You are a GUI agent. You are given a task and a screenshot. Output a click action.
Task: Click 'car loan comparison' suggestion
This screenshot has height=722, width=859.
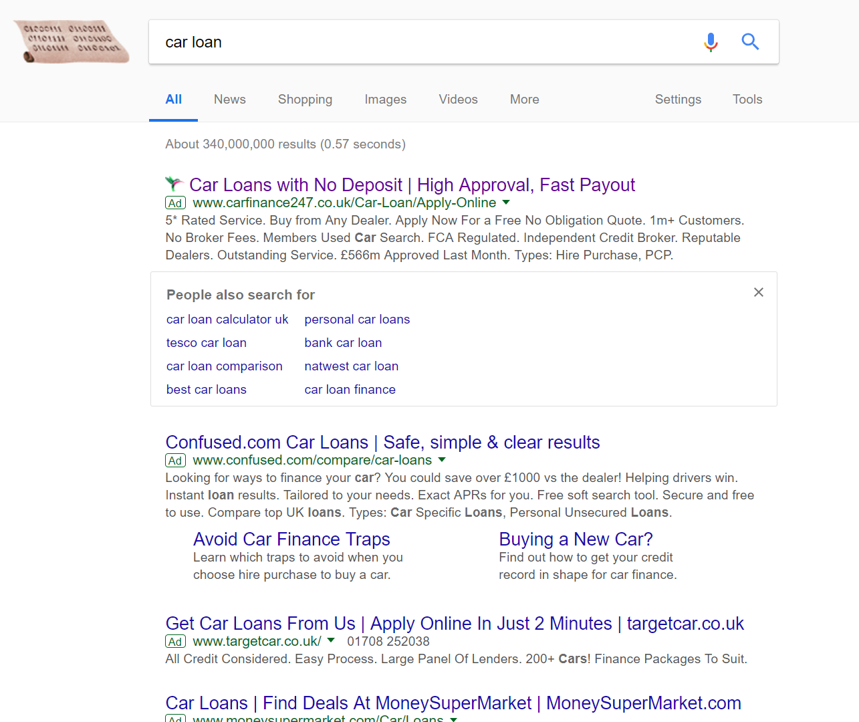225,366
